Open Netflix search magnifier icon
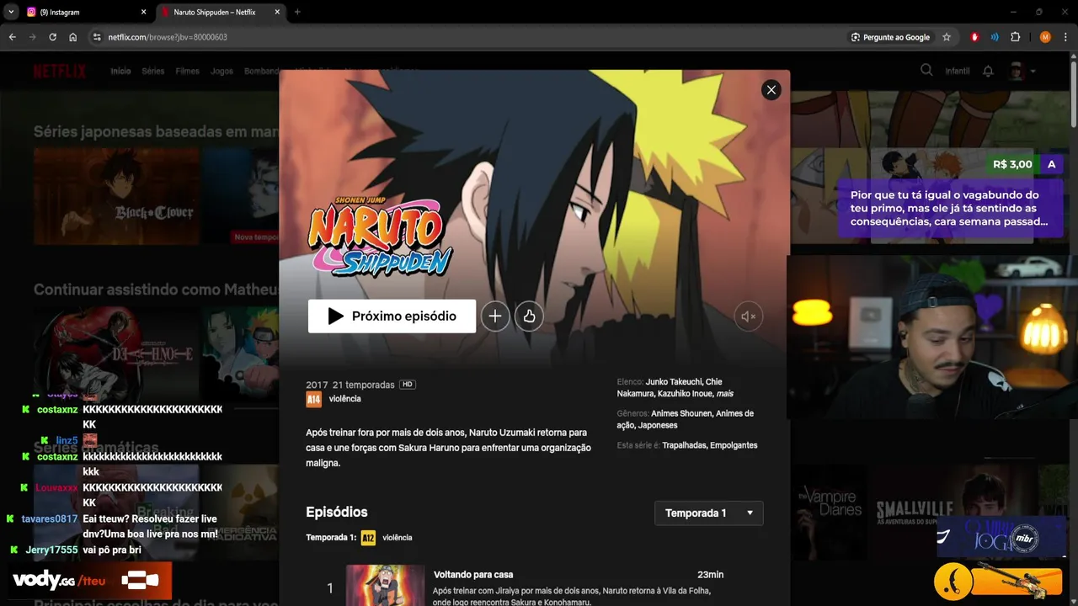The image size is (1078, 606). 926,71
